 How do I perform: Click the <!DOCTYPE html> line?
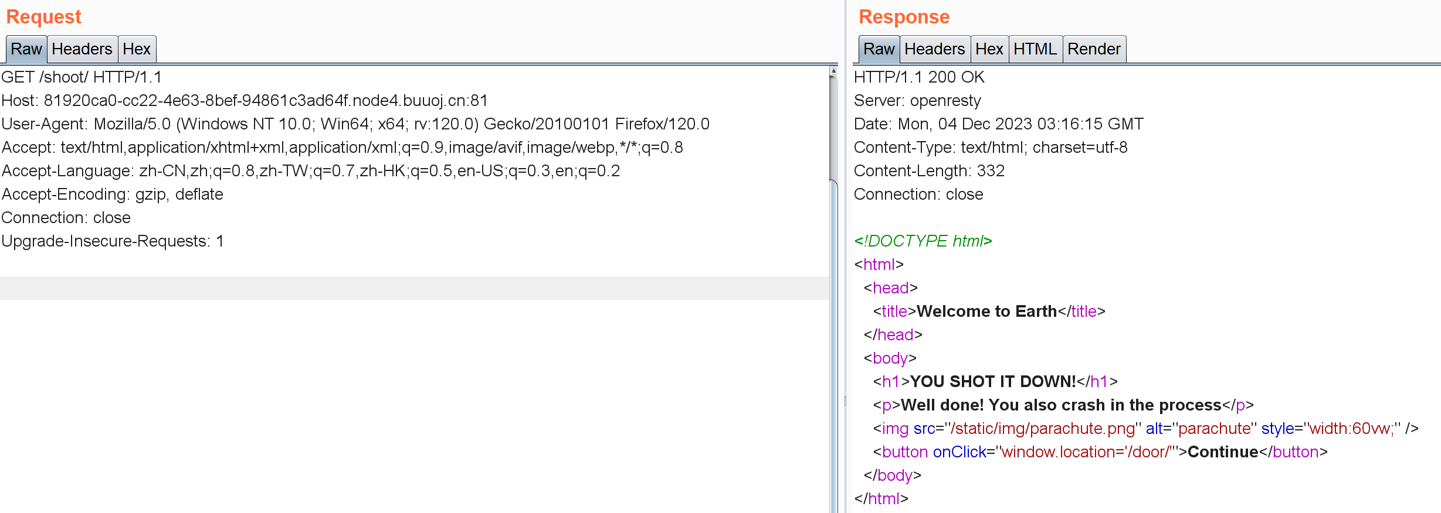pyautogui.click(x=923, y=241)
